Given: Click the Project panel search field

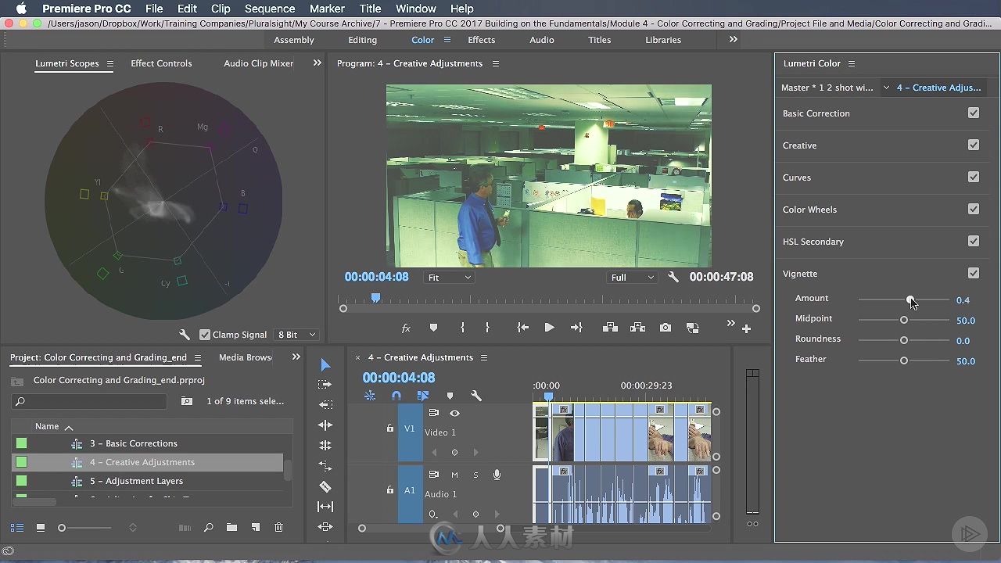Looking at the screenshot, I should 89,401.
